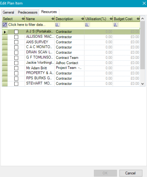147x177 pixels.
Task: Check the DRAIN SCAN resource checkbox
Action: click(16, 53)
